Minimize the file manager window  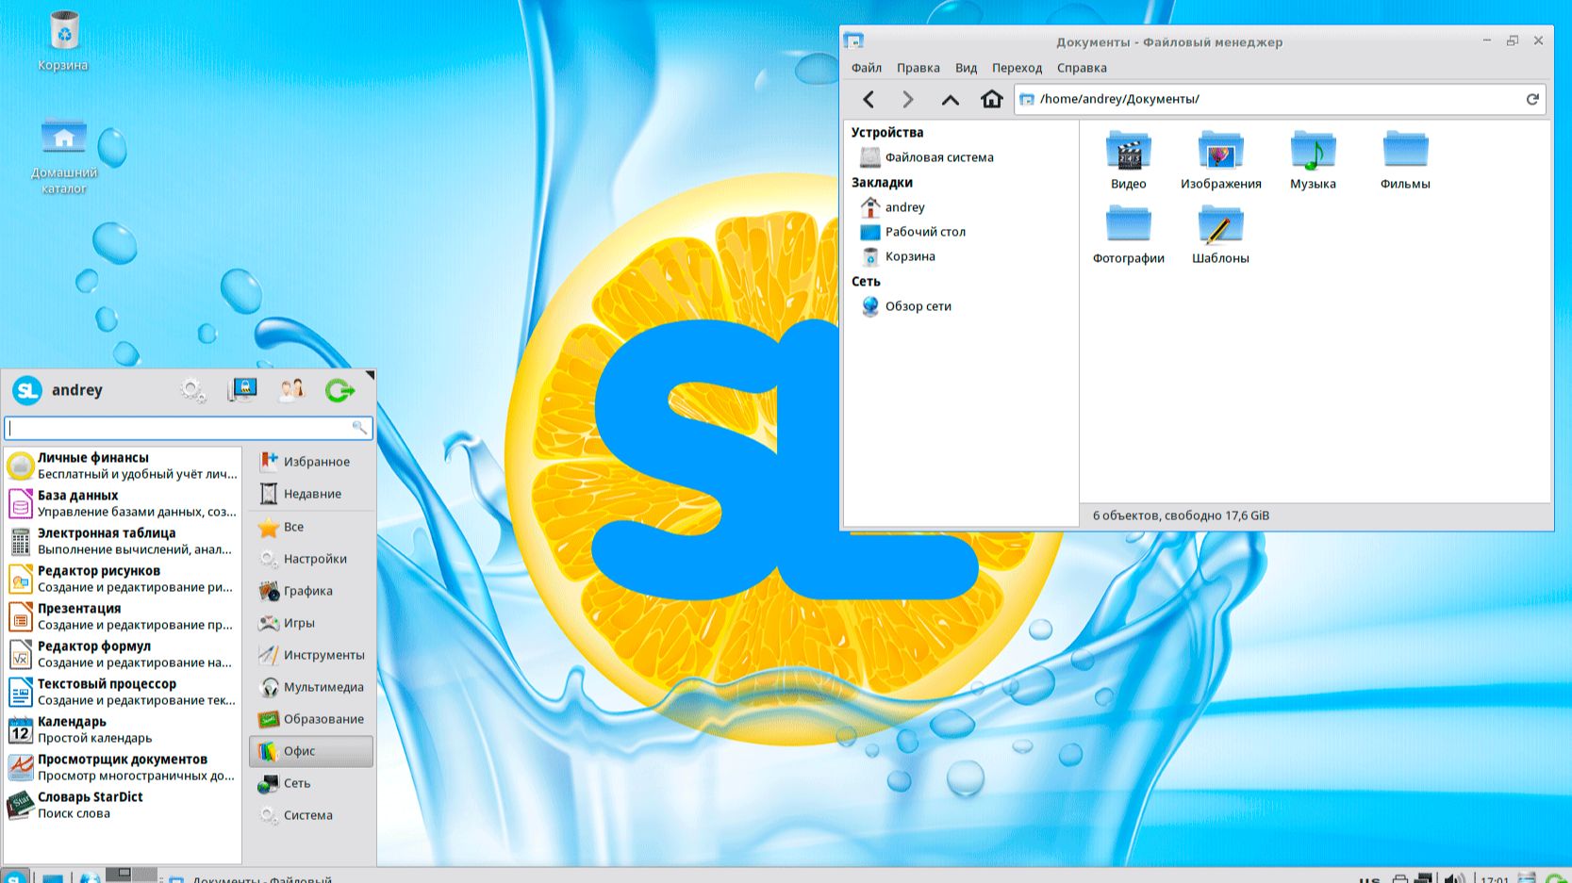click(x=1487, y=41)
